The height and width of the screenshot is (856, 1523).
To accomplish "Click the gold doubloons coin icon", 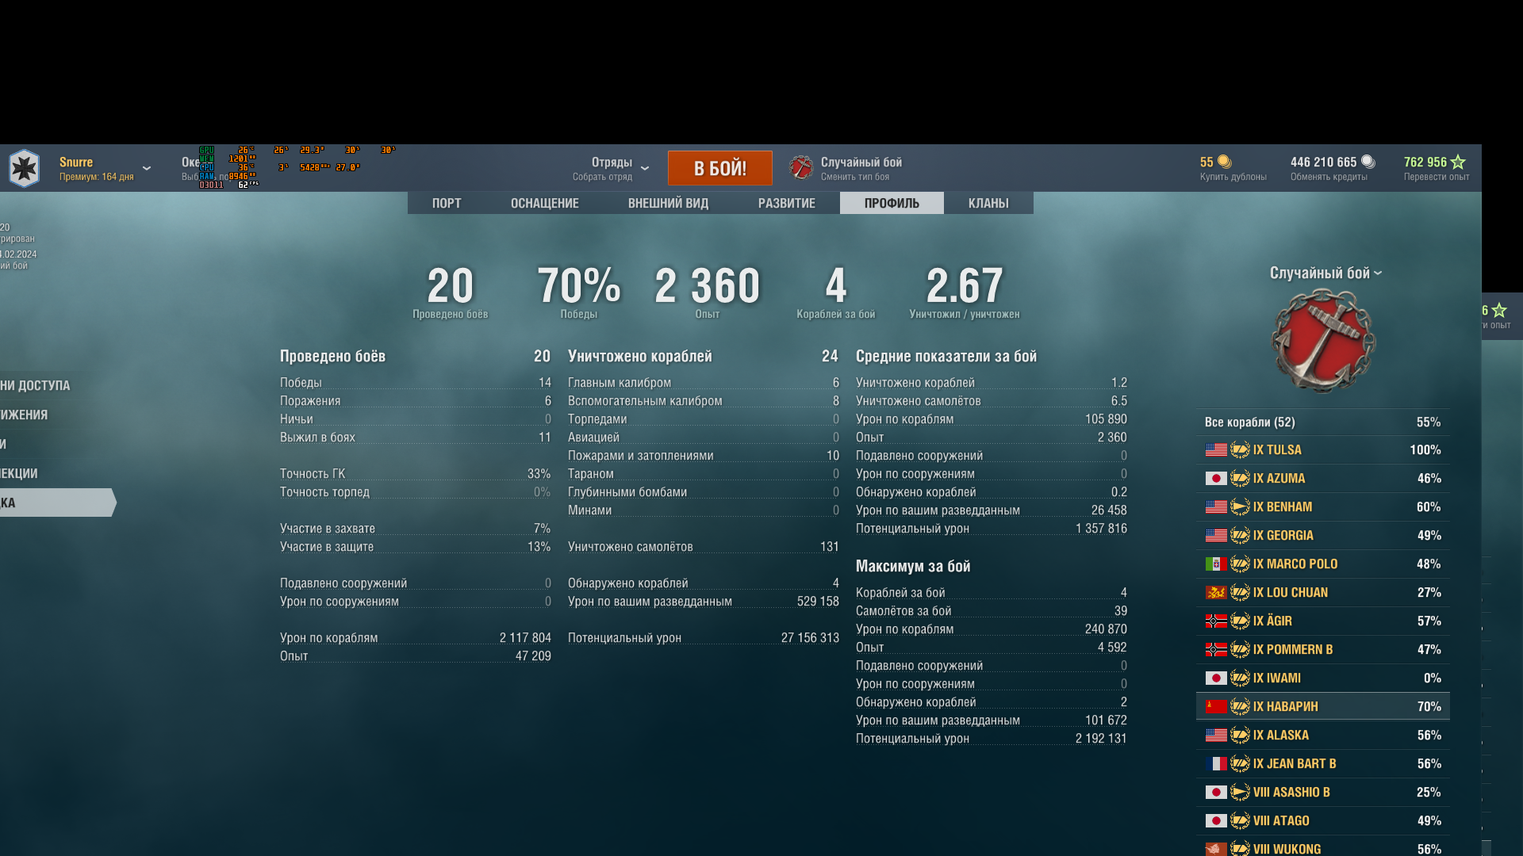I will pyautogui.click(x=1225, y=162).
